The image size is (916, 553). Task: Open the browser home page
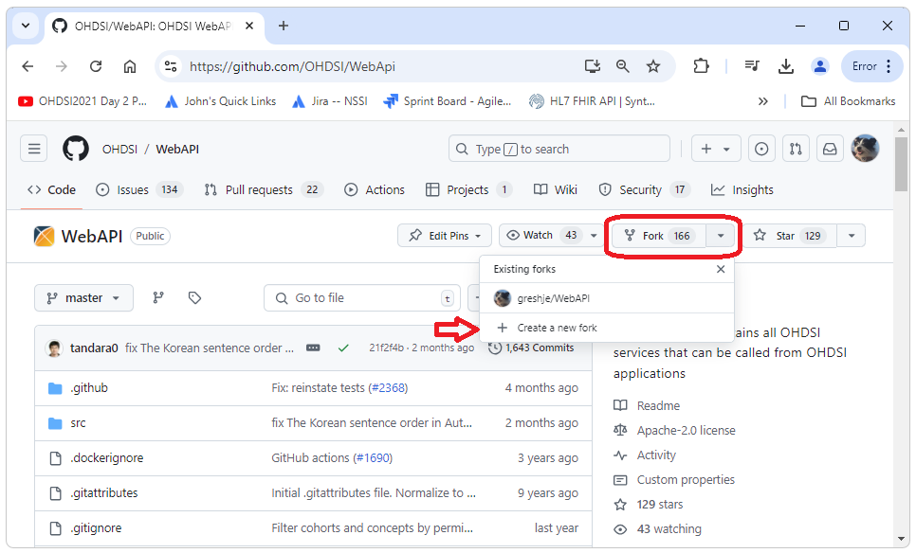(130, 66)
